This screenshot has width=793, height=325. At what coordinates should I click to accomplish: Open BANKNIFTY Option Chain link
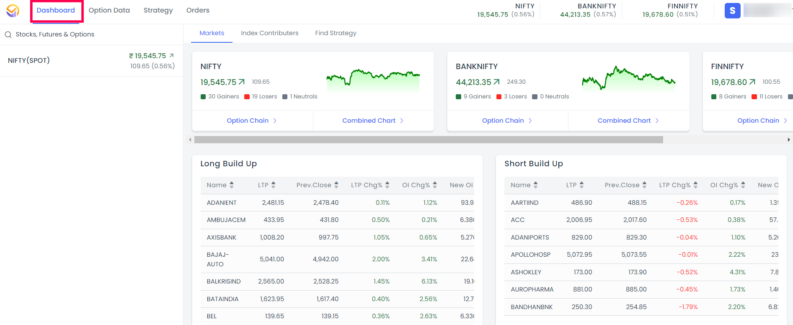pos(503,121)
